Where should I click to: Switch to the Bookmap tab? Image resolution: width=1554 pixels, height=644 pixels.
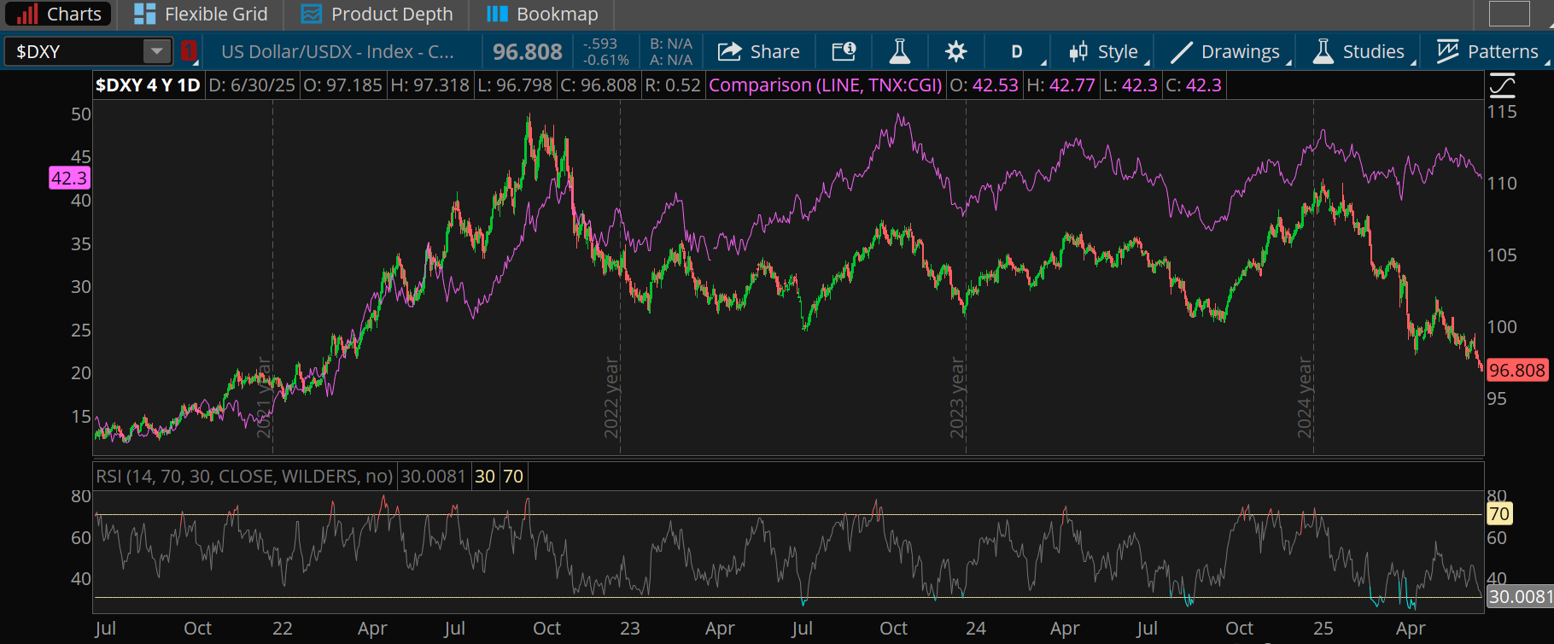coord(541,14)
